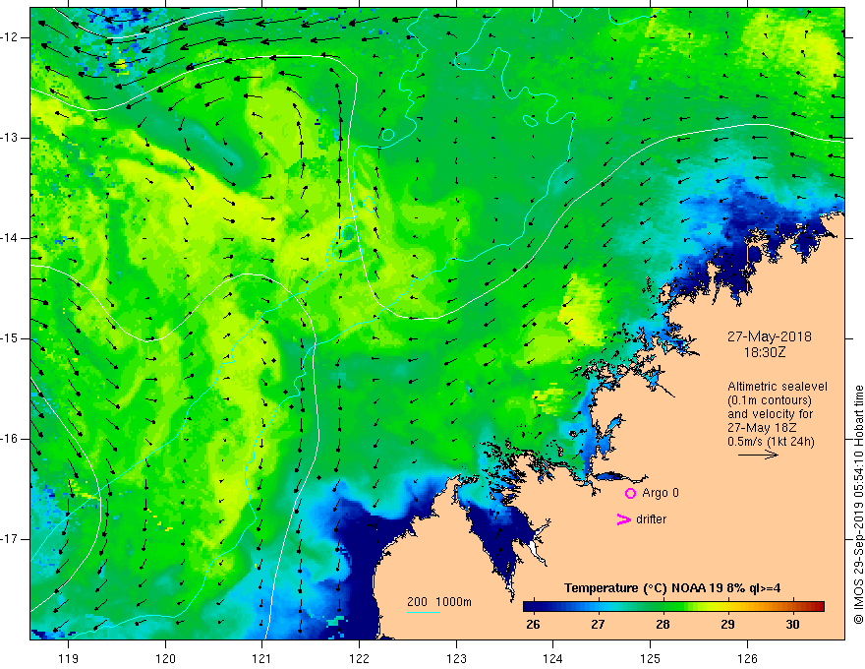Screen dimensions: 865x669
Task: Click latitude axis label -12
Action: [11, 37]
